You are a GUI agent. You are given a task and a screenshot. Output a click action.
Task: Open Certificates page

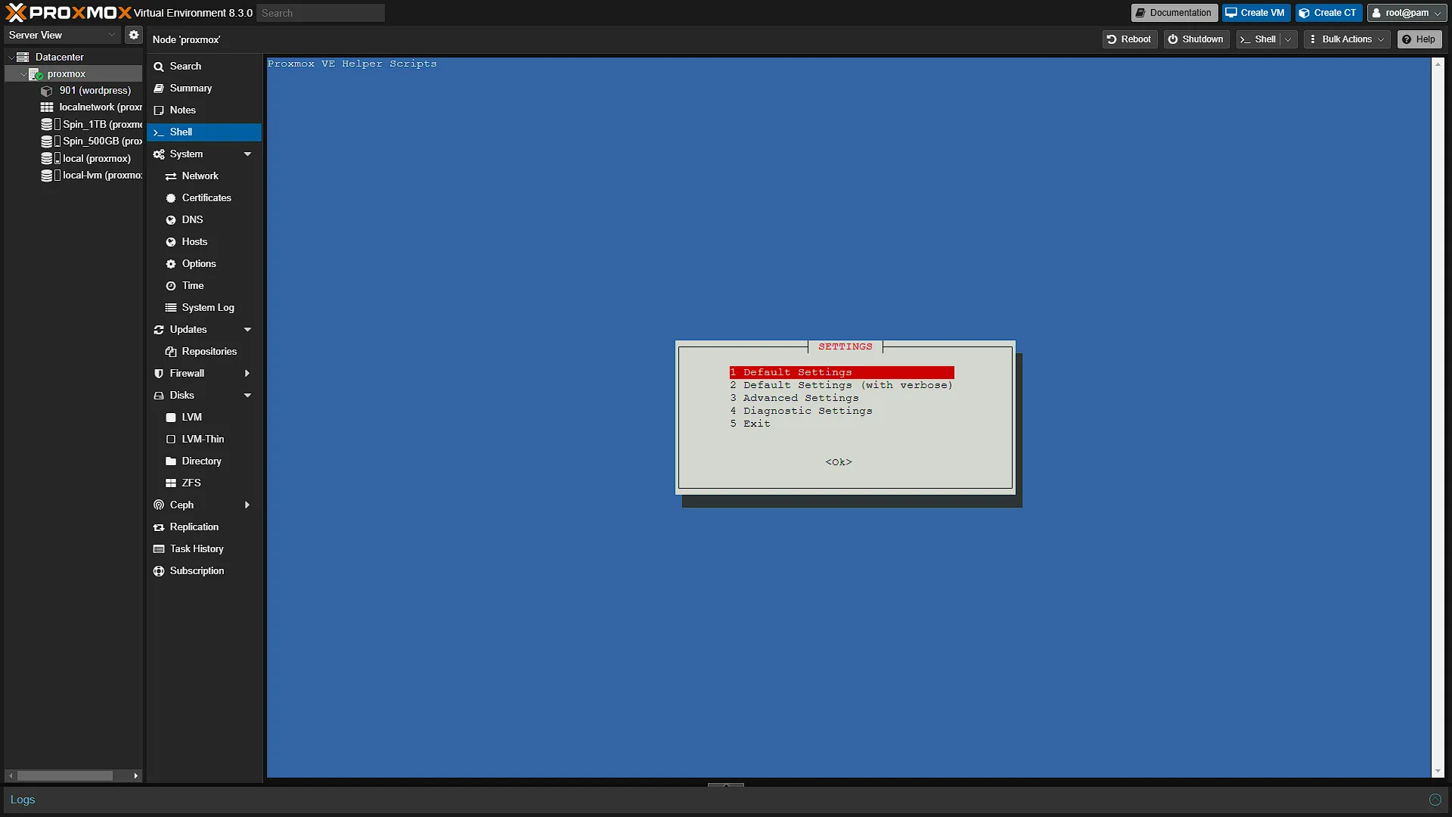[x=204, y=198]
